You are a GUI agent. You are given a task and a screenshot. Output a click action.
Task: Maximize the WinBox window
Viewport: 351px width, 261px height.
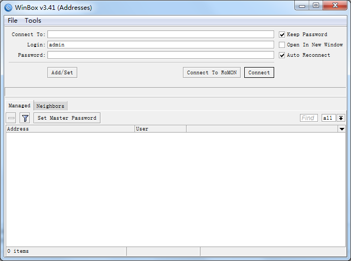[x=316, y=6]
